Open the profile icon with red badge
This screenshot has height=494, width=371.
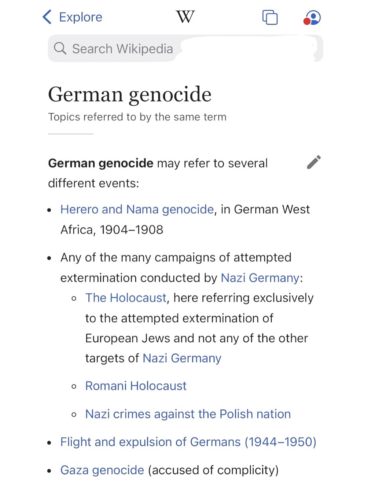[312, 17]
